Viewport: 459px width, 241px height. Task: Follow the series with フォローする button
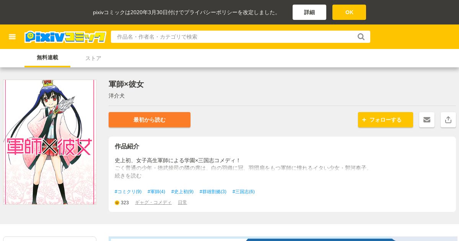point(386,120)
